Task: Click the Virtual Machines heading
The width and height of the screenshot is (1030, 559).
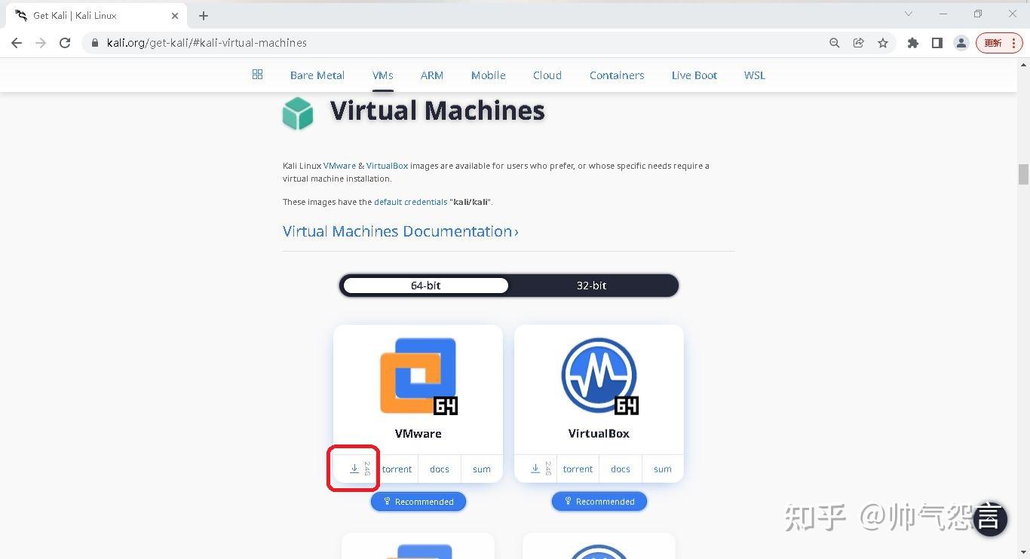Action: [437, 111]
